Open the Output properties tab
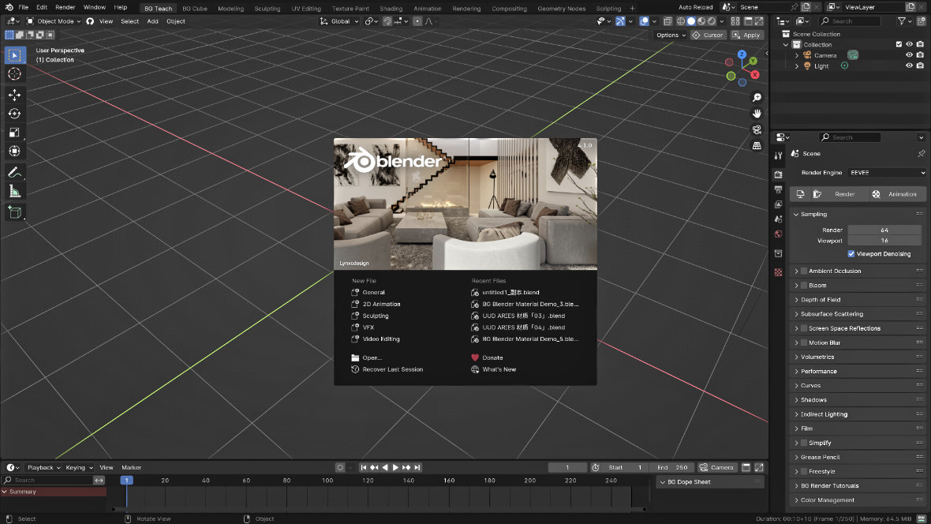The height and width of the screenshot is (524, 931). [x=779, y=189]
